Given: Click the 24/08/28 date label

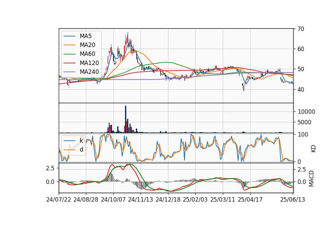Looking at the screenshot, I should [86, 200].
